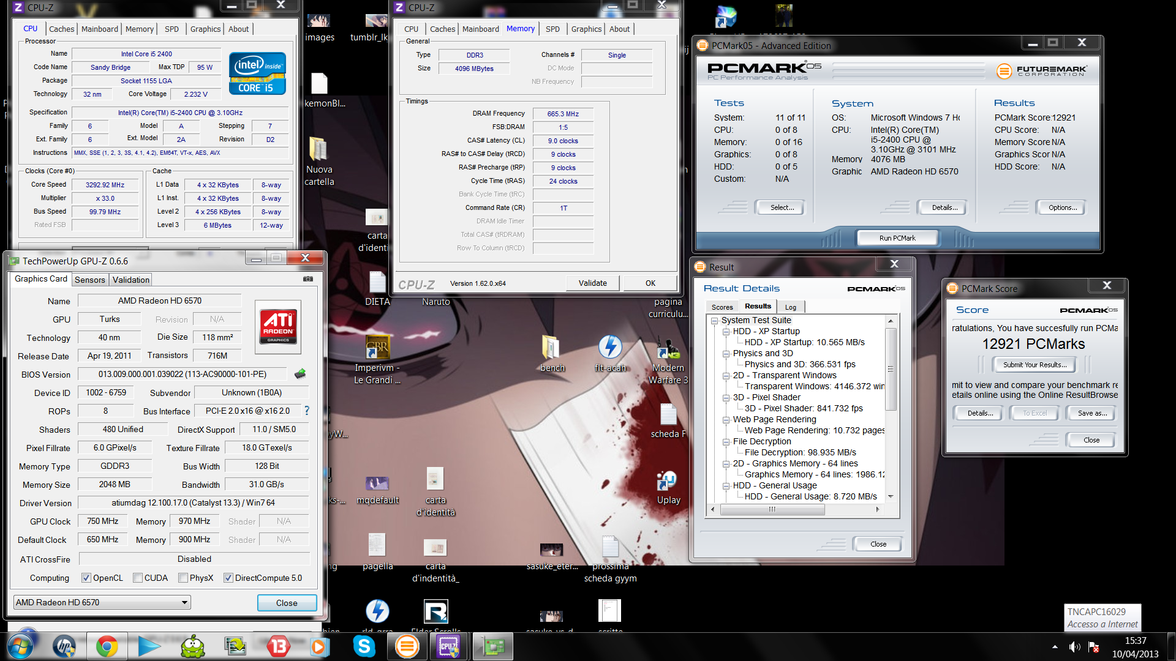The image size is (1176, 661).
Task: Toggle the PhysX checkbox
Action: (x=183, y=578)
